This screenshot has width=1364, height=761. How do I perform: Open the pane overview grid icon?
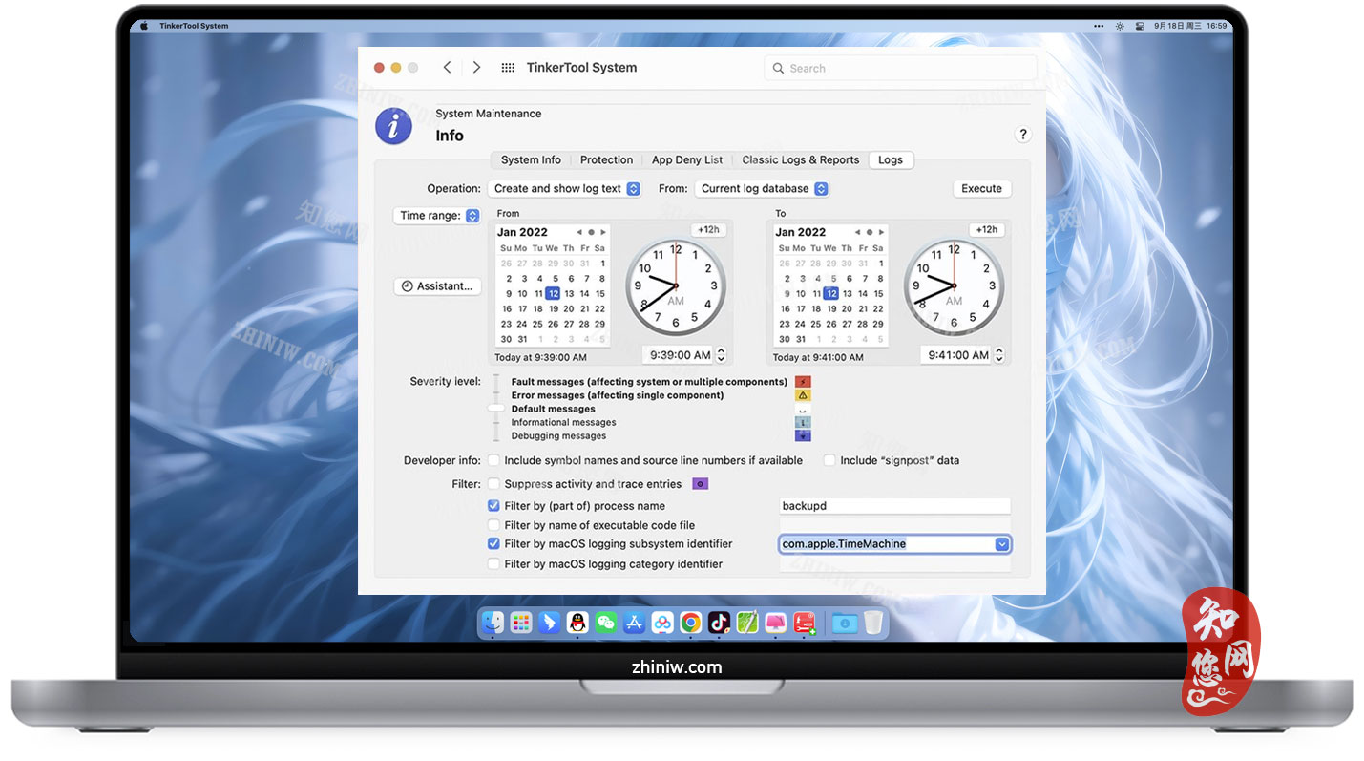click(508, 68)
